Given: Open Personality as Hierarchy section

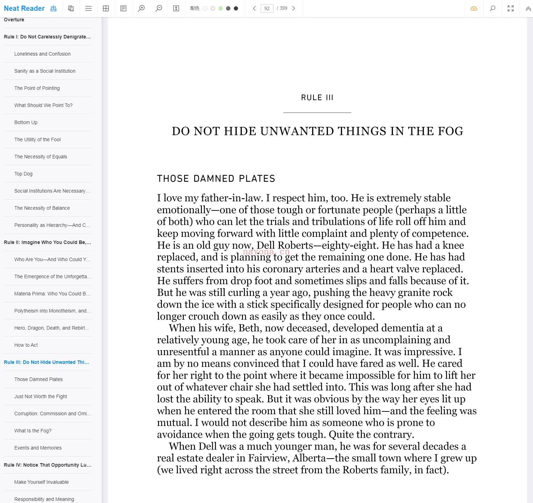Looking at the screenshot, I should pyautogui.click(x=52, y=225).
